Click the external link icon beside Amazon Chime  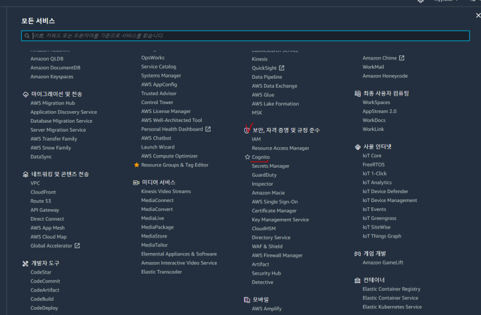point(402,58)
